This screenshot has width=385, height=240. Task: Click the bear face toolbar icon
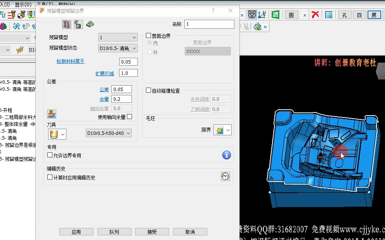point(252,15)
